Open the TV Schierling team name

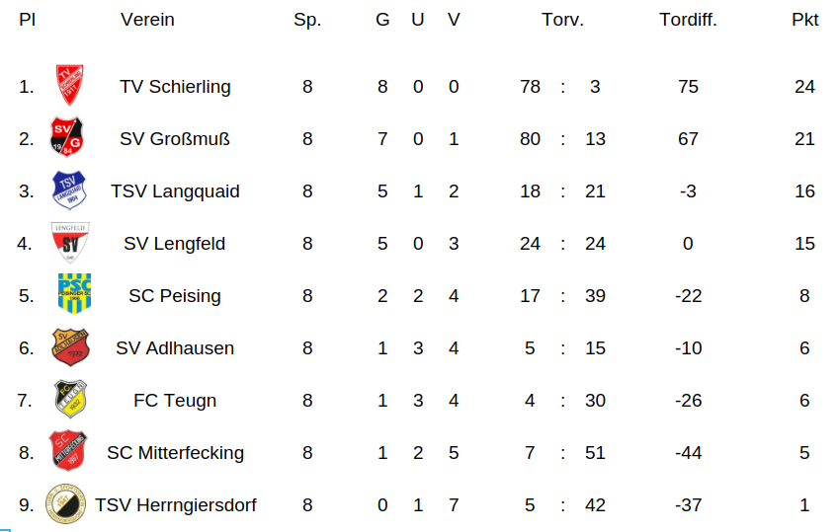click(x=175, y=87)
